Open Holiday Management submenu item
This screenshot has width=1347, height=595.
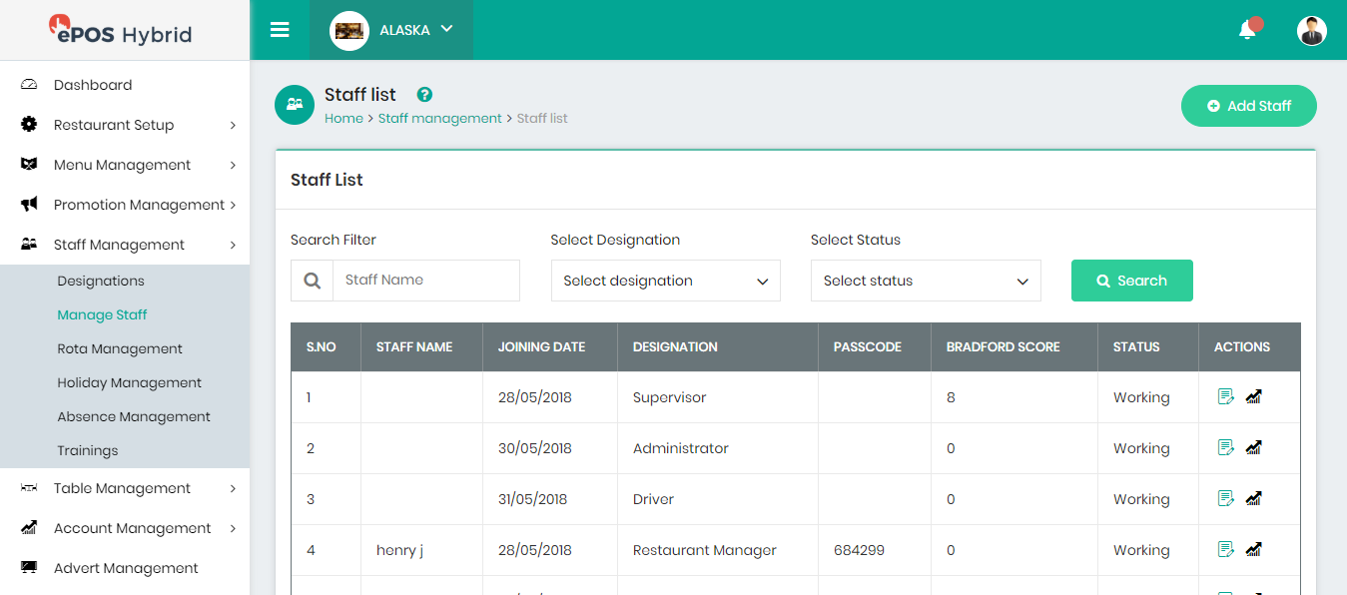point(129,382)
